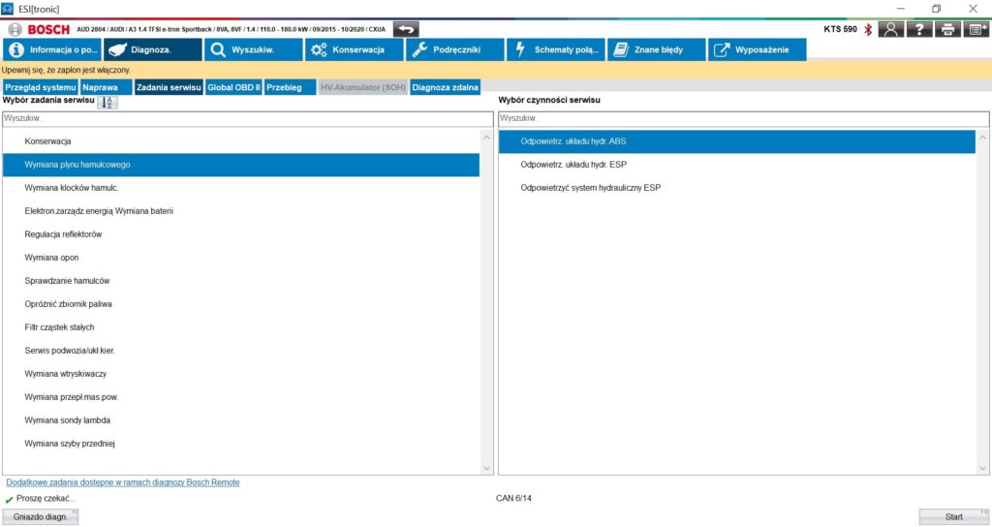
Task: Click the question mark help icon
Action: tap(918, 29)
